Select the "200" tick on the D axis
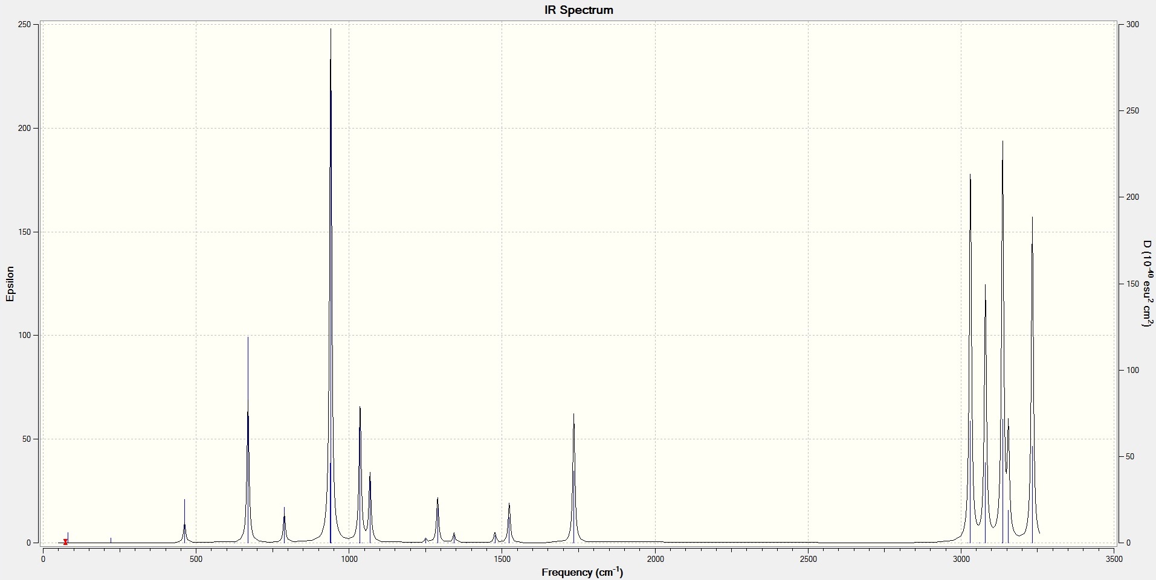1156x580 pixels. coord(1132,197)
